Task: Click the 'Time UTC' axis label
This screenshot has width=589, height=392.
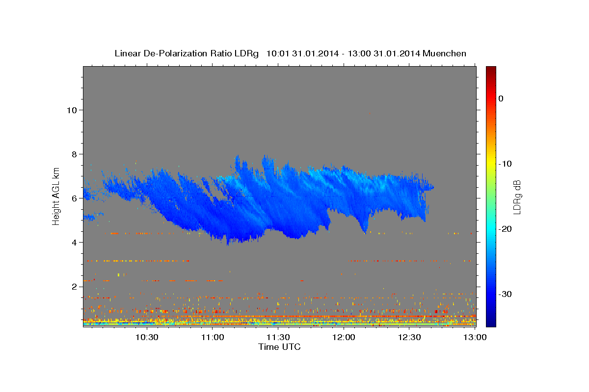Action: pyautogui.click(x=279, y=347)
